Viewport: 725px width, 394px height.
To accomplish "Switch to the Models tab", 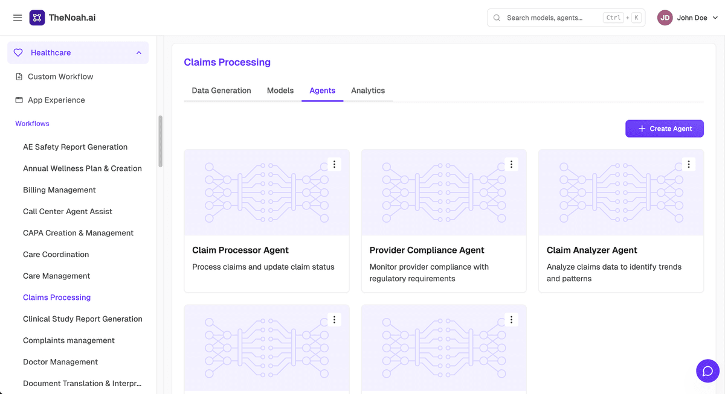I will [x=280, y=91].
